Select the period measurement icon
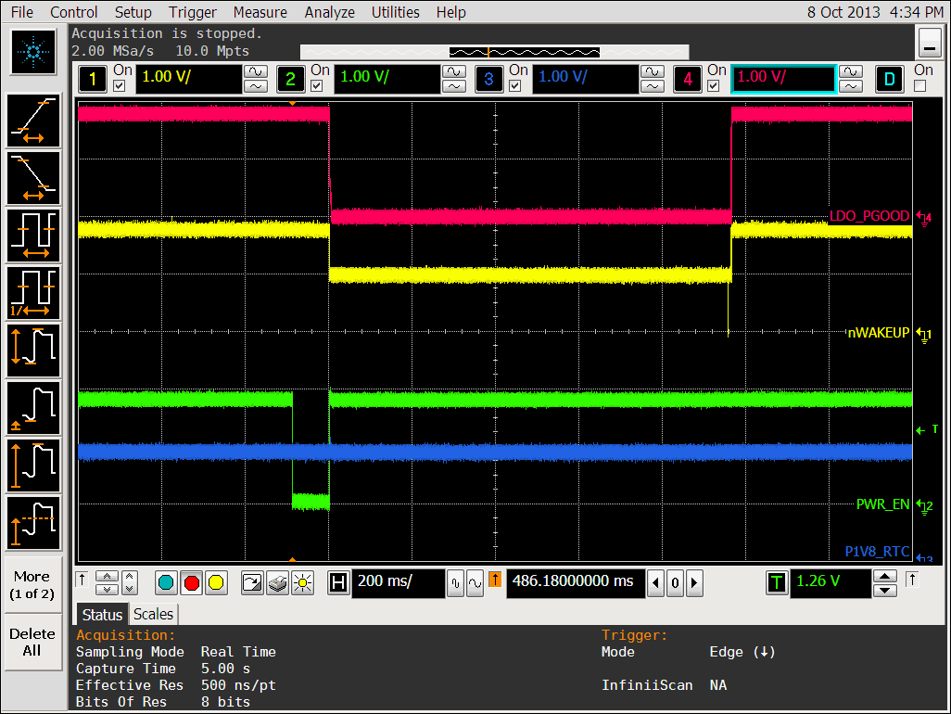This screenshot has height=714, width=951. coord(33,236)
